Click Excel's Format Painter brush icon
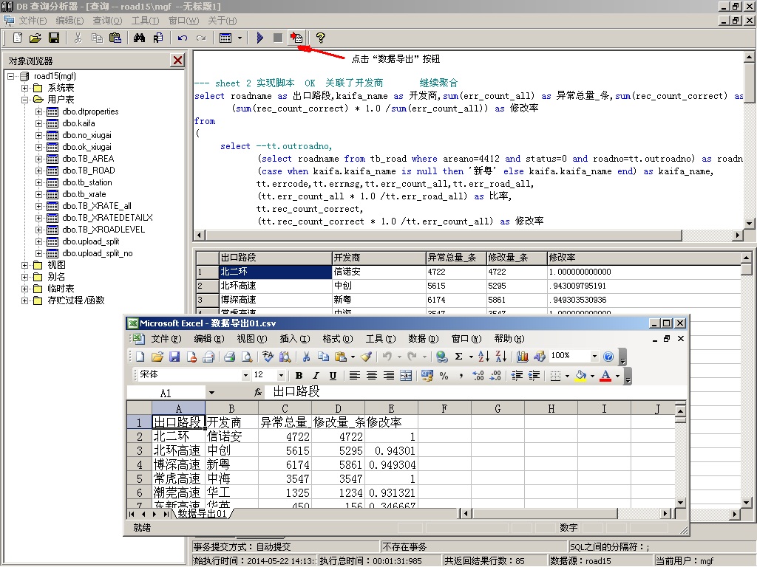The image size is (757, 567). [367, 357]
